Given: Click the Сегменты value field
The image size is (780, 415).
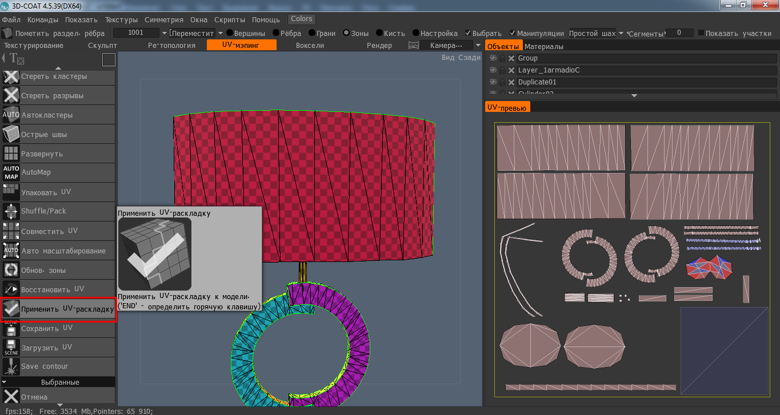Looking at the screenshot, I should coord(679,33).
